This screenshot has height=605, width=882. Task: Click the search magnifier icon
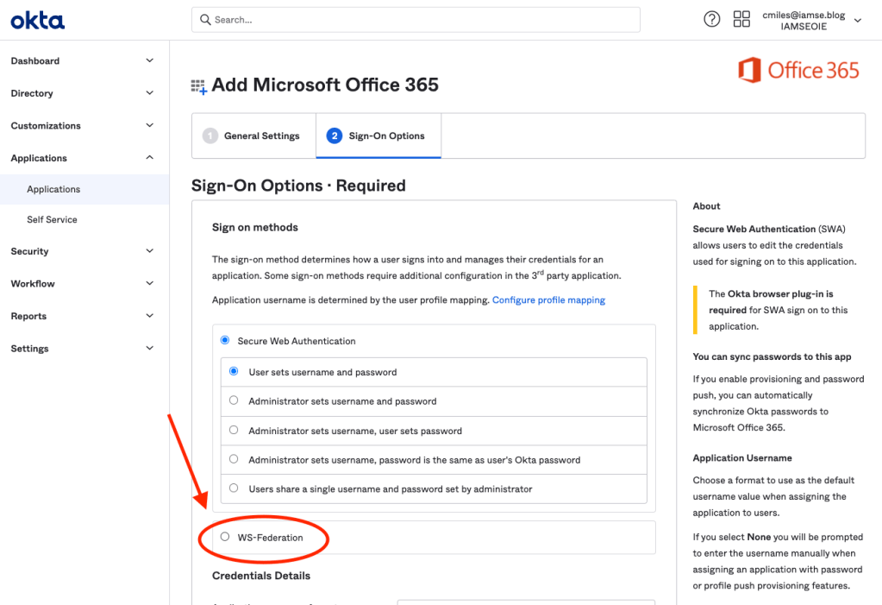click(x=205, y=19)
